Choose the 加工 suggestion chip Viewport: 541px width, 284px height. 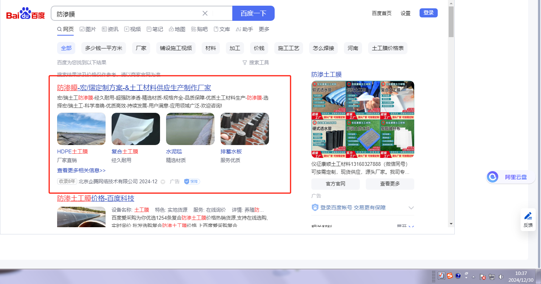(x=235, y=48)
